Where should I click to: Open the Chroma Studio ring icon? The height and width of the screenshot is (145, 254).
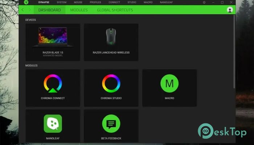pyautogui.click(x=111, y=83)
